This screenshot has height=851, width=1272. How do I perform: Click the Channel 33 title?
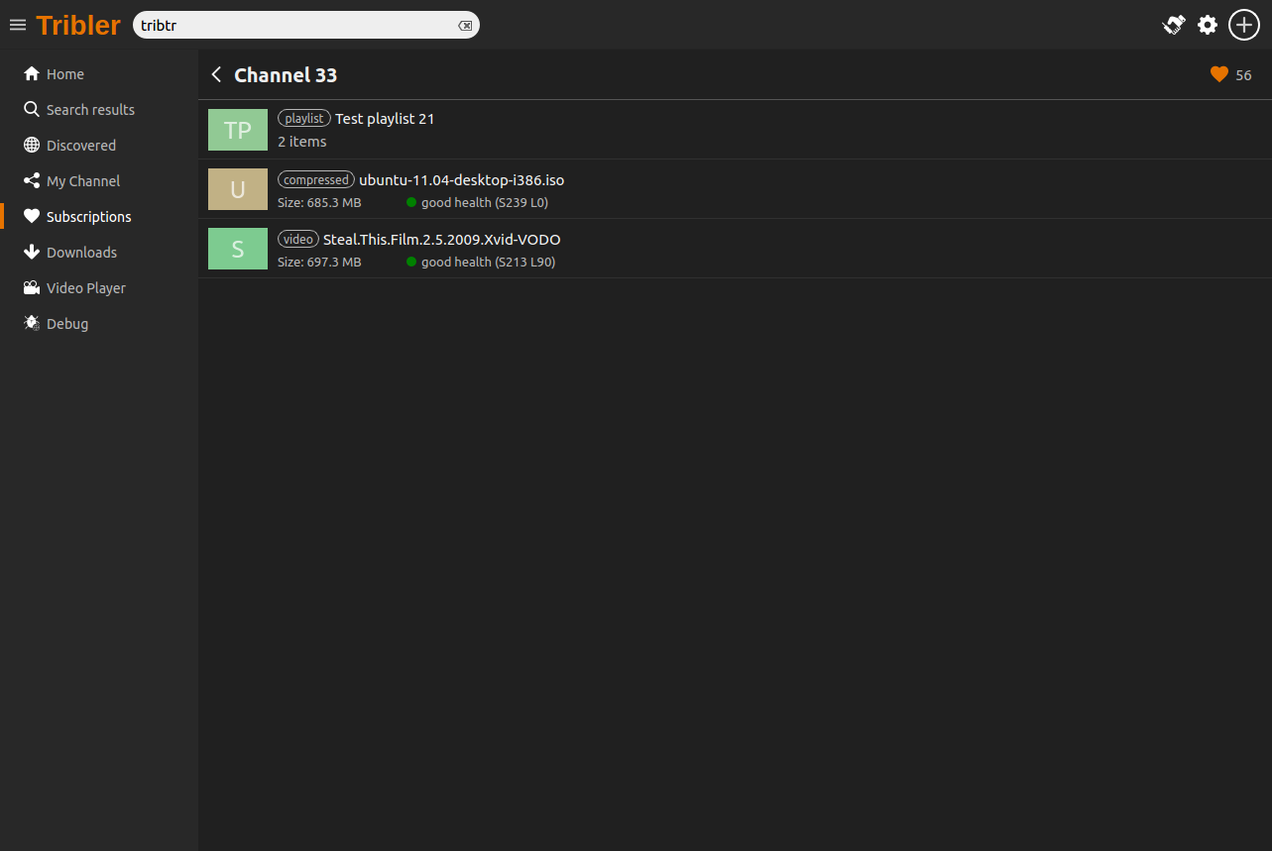click(x=286, y=75)
